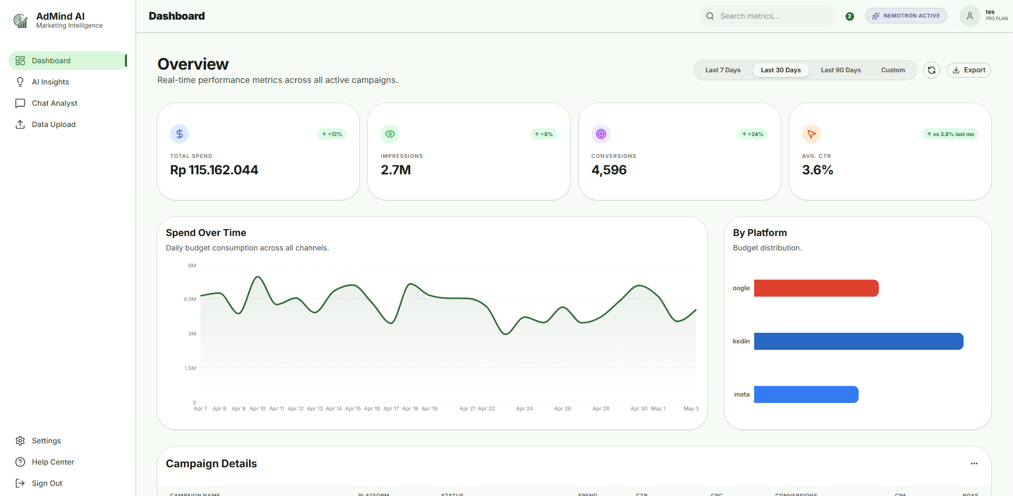
Task: Click the red Google platform bar
Action: (816, 288)
